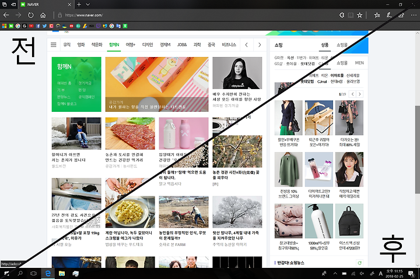Open the home page via house icon
The height and width of the screenshot is (279, 420).
click(x=43, y=15)
